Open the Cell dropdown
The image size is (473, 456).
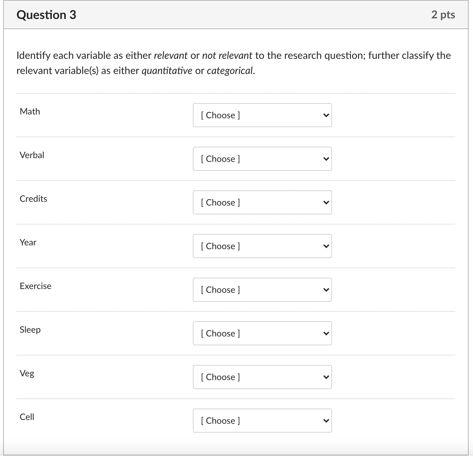pyautogui.click(x=262, y=421)
